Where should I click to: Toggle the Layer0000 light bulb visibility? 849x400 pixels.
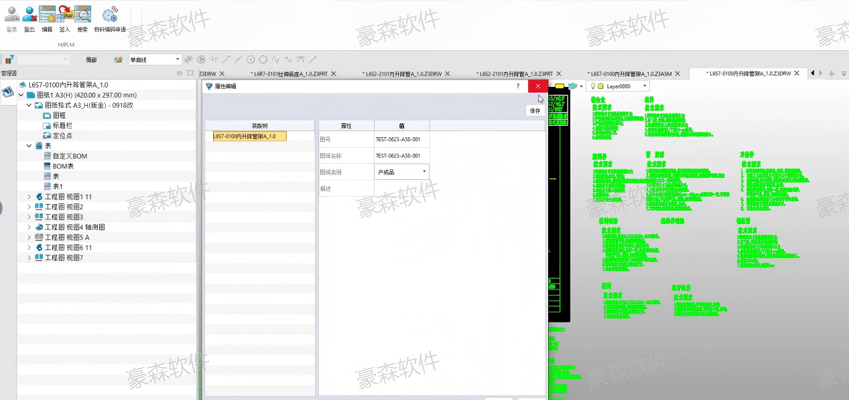coord(593,86)
